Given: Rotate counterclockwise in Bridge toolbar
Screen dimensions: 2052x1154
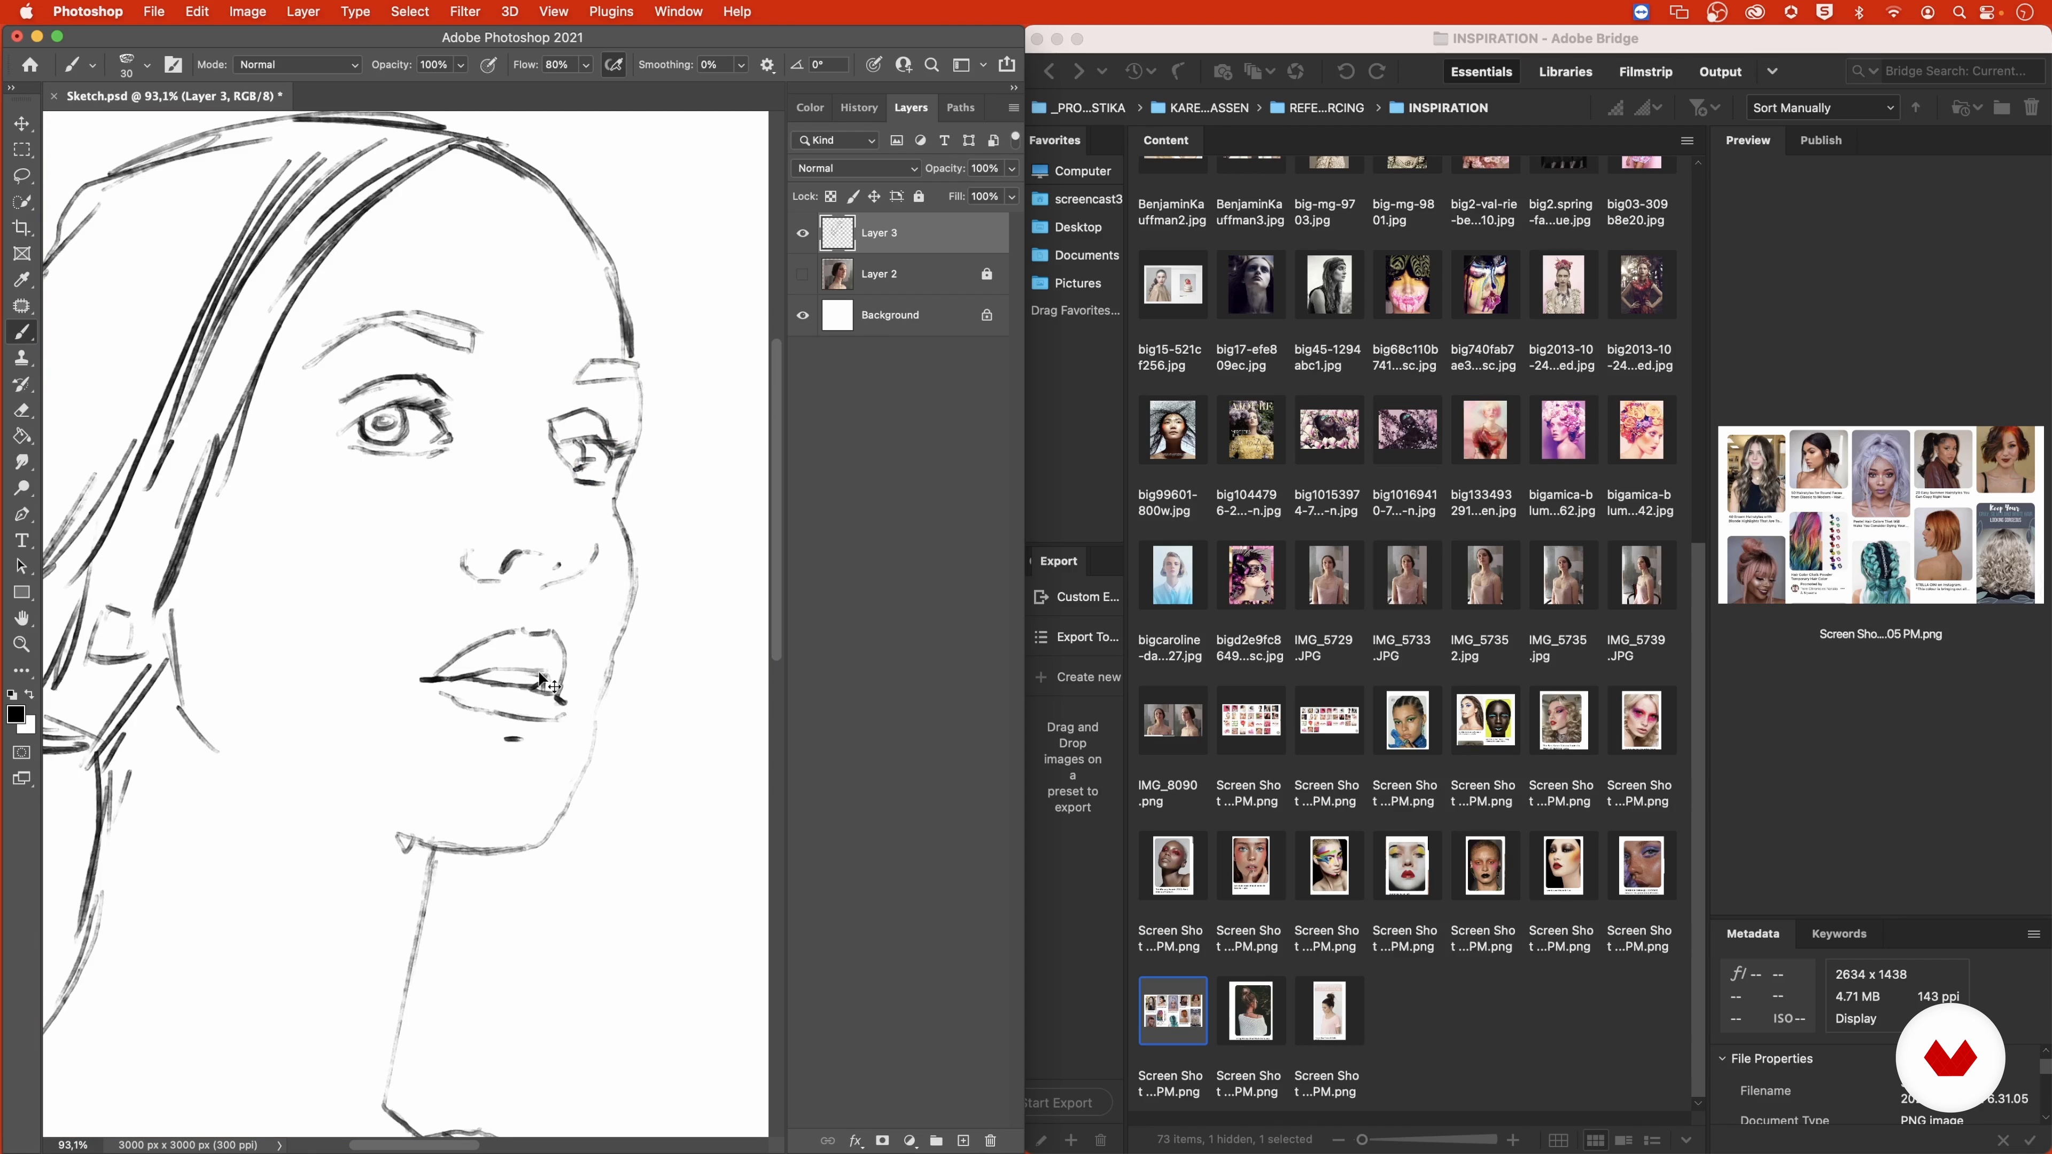Looking at the screenshot, I should [1346, 72].
